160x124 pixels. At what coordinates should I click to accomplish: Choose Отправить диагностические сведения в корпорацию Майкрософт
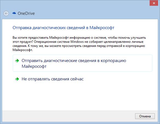[x=82, y=63]
